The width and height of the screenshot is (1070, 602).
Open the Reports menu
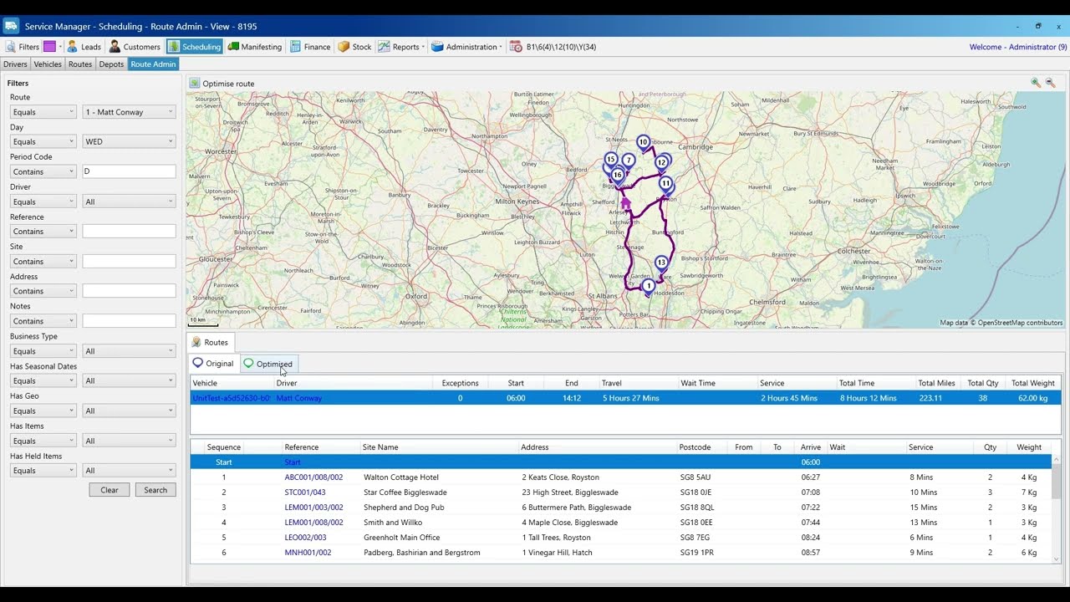point(401,47)
